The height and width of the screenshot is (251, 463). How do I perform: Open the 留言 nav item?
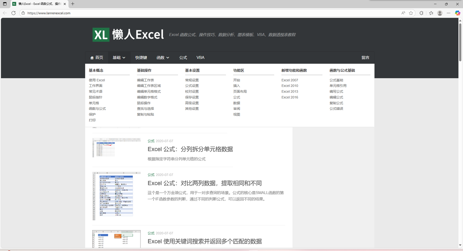[x=365, y=58]
